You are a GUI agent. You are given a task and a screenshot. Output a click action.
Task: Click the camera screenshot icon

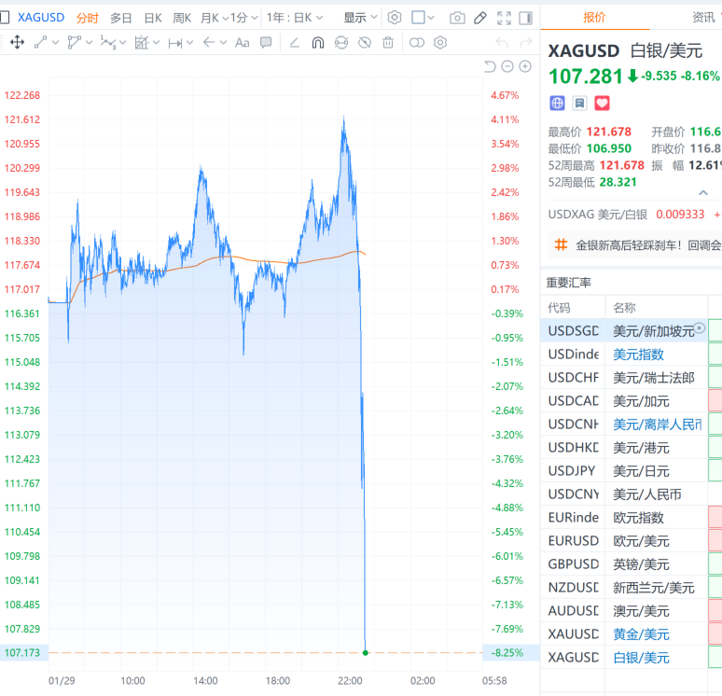pyautogui.click(x=457, y=18)
